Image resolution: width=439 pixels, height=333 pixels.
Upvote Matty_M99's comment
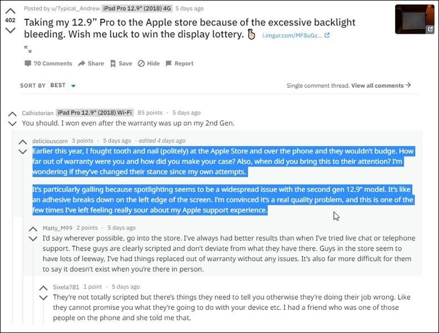click(x=33, y=229)
